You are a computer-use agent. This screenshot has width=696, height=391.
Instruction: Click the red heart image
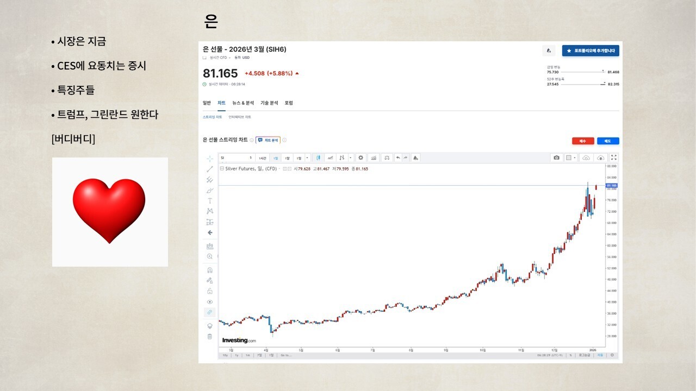(x=109, y=211)
